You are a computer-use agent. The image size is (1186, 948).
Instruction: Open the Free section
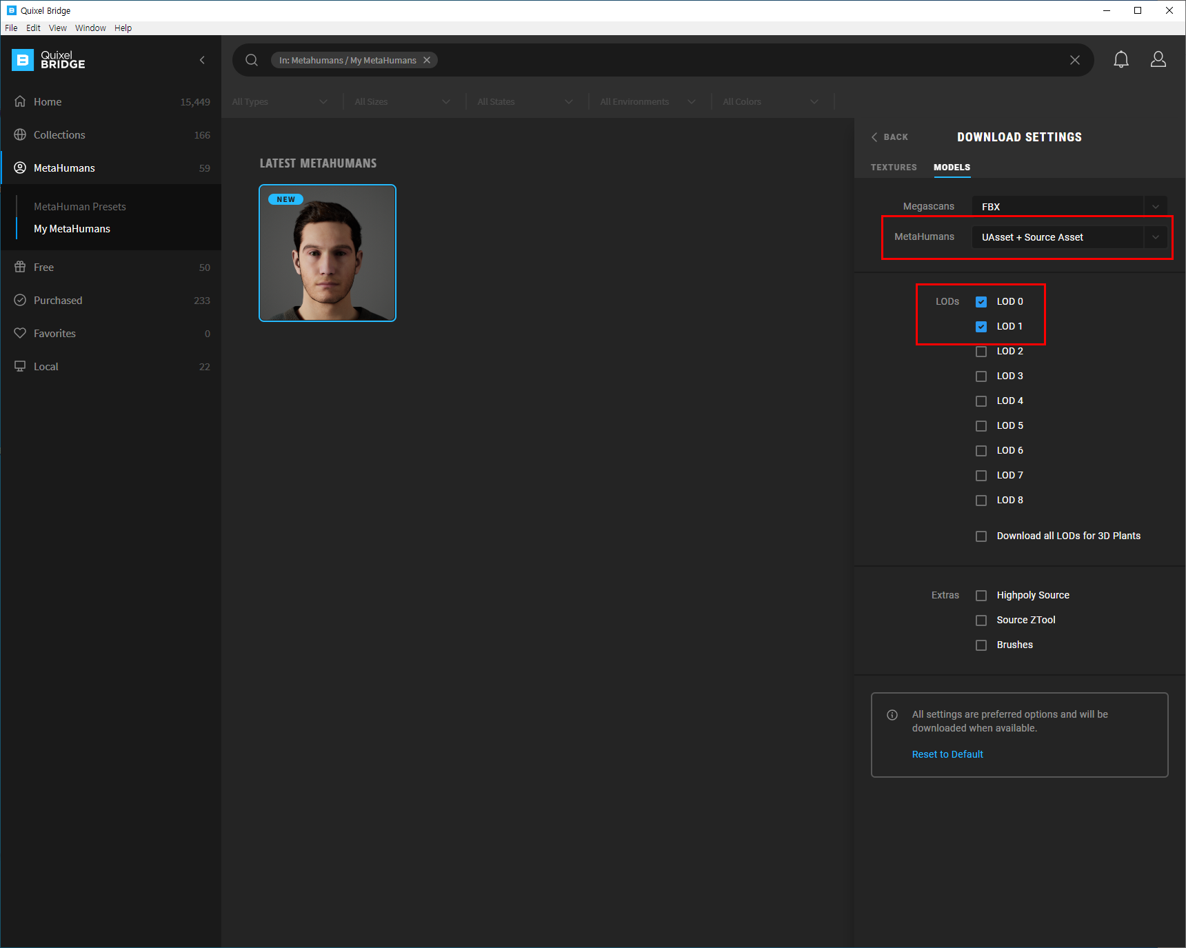point(111,267)
